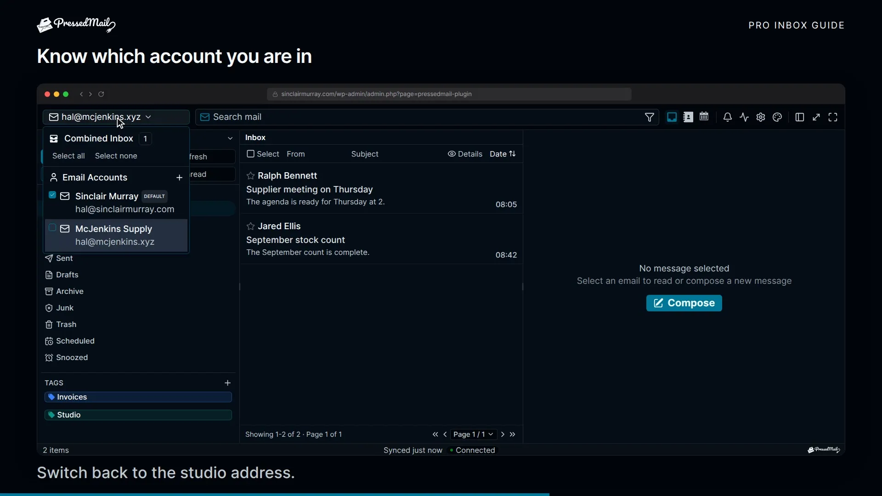This screenshot has height=496, width=882.
Task: Open the notifications bell
Action: click(x=727, y=118)
